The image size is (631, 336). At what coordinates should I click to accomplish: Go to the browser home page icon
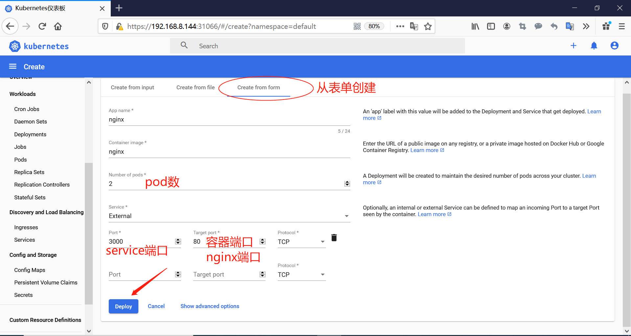(x=58, y=26)
